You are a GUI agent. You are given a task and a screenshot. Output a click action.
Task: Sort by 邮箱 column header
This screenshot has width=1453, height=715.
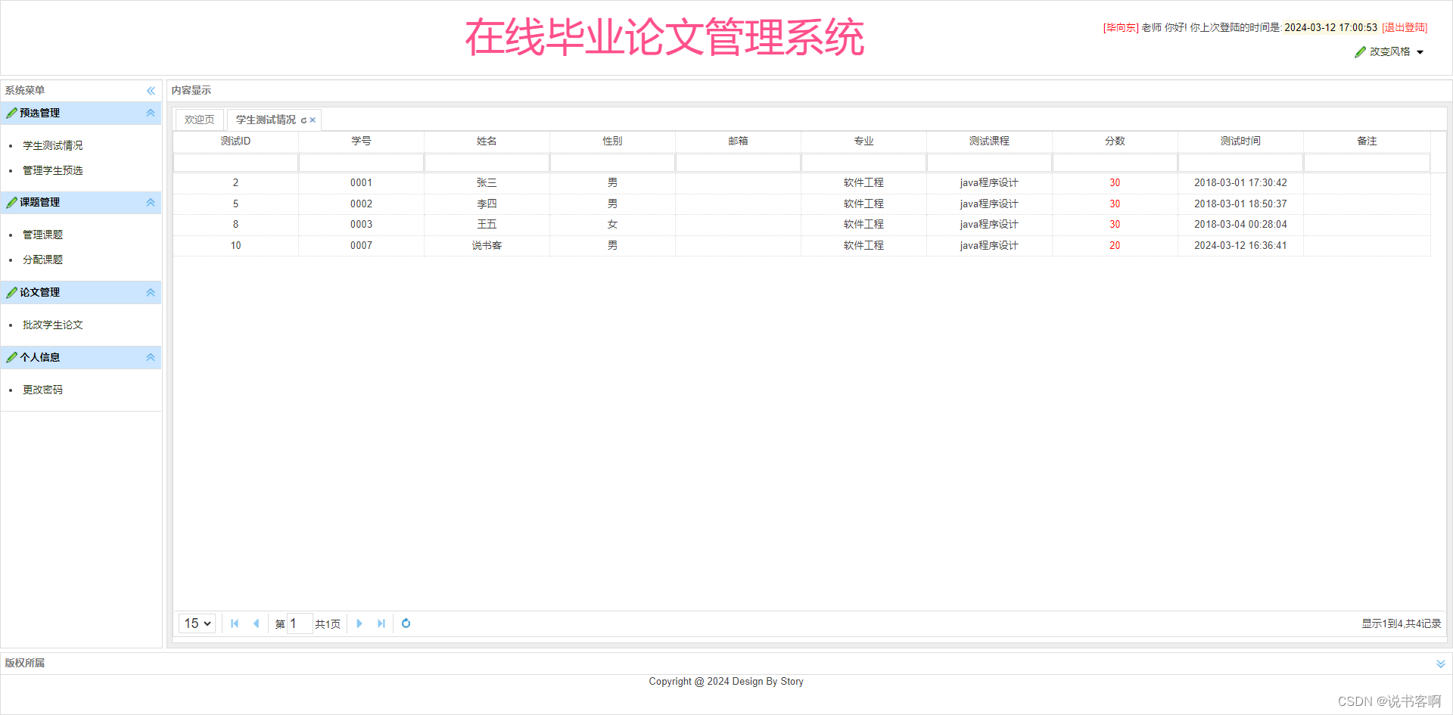tap(738, 141)
